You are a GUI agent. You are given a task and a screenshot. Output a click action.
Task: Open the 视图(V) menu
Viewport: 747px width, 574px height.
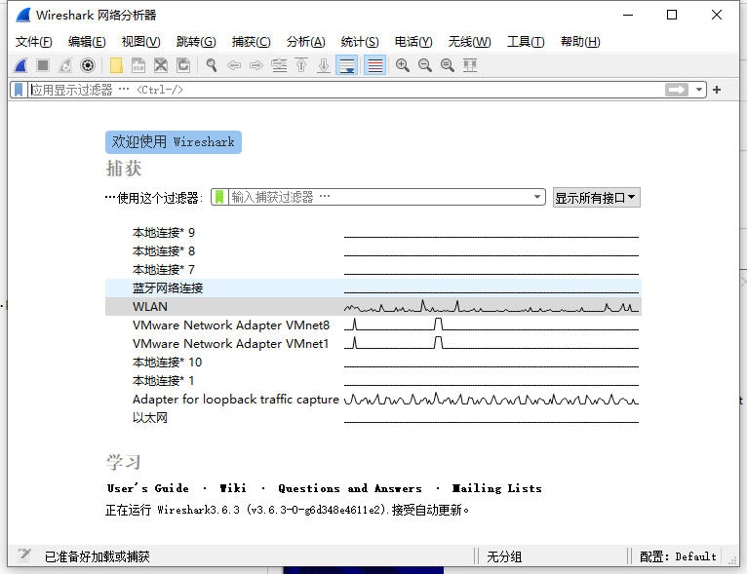click(141, 42)
